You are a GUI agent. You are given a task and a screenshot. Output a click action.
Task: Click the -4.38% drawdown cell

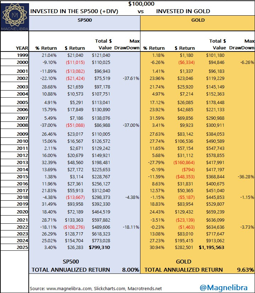click(x=132, y=197)
